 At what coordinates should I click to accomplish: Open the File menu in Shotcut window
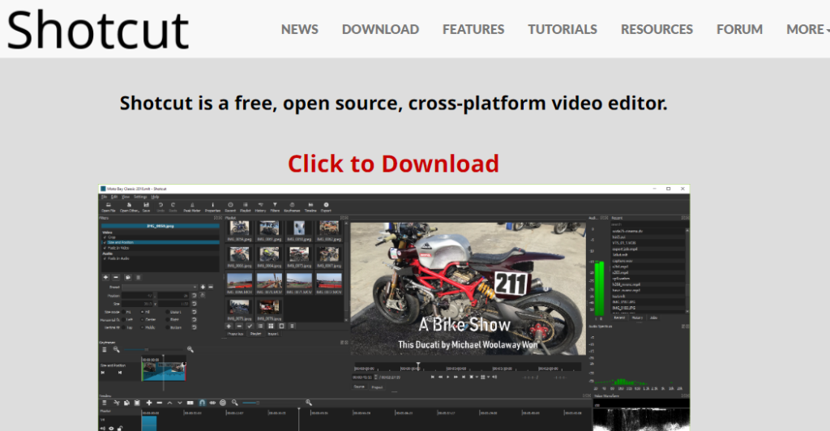click(105, 197)
